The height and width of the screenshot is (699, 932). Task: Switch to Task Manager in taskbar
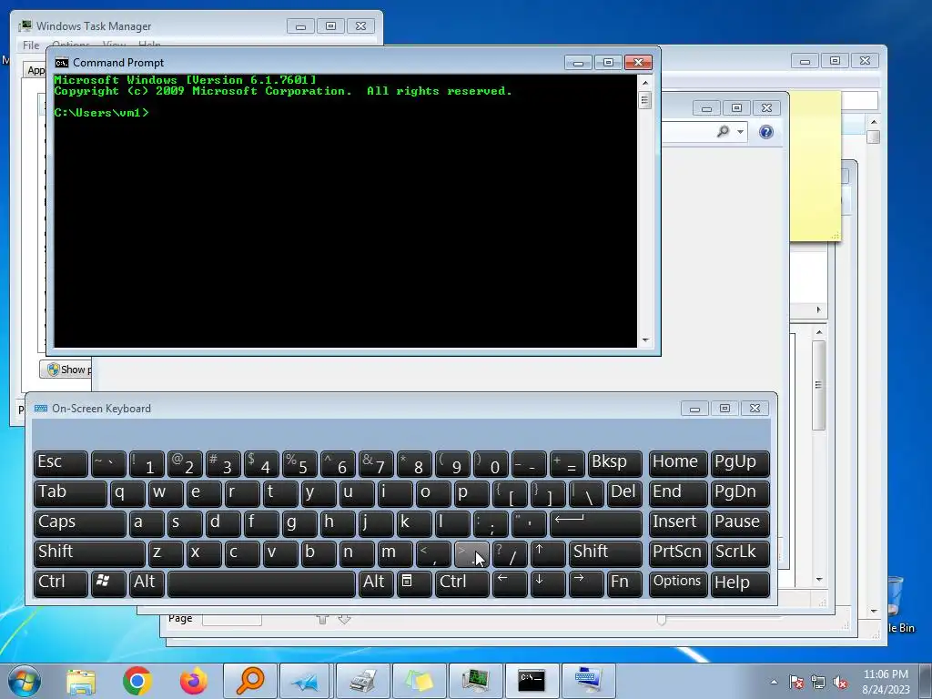[475, 681]
